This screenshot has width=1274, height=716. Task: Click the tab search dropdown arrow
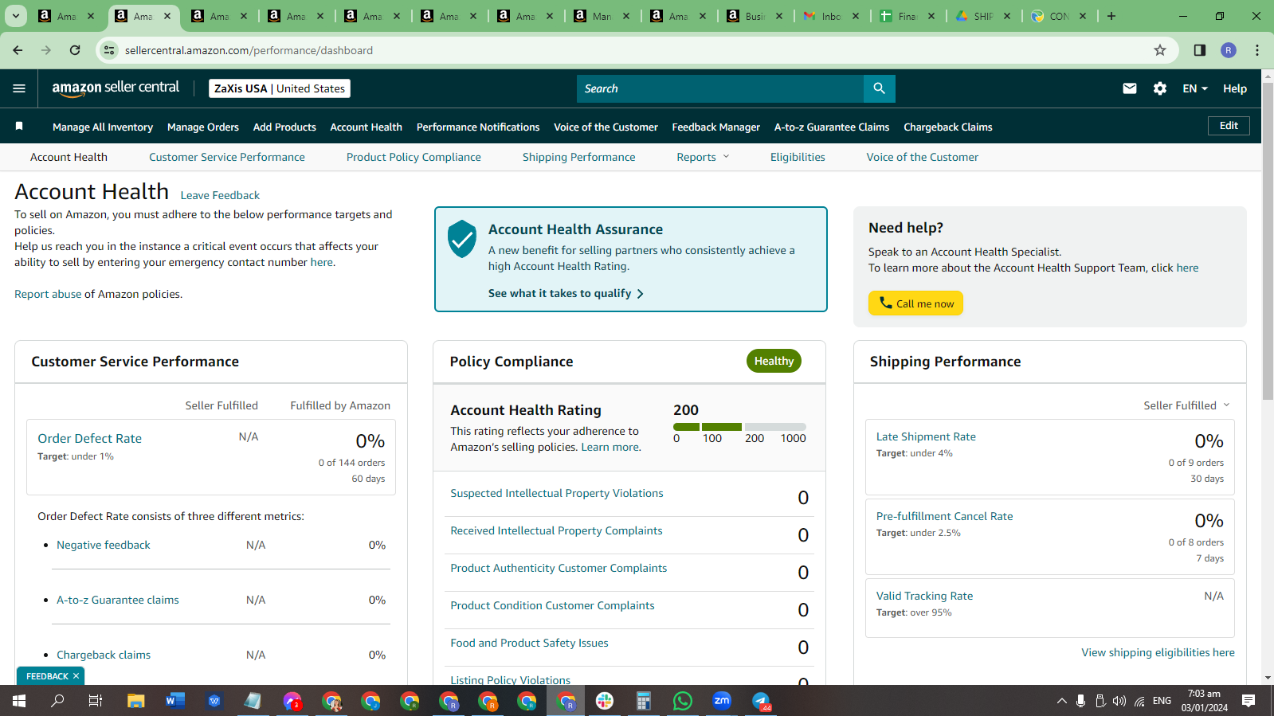(x=15, y=16)
